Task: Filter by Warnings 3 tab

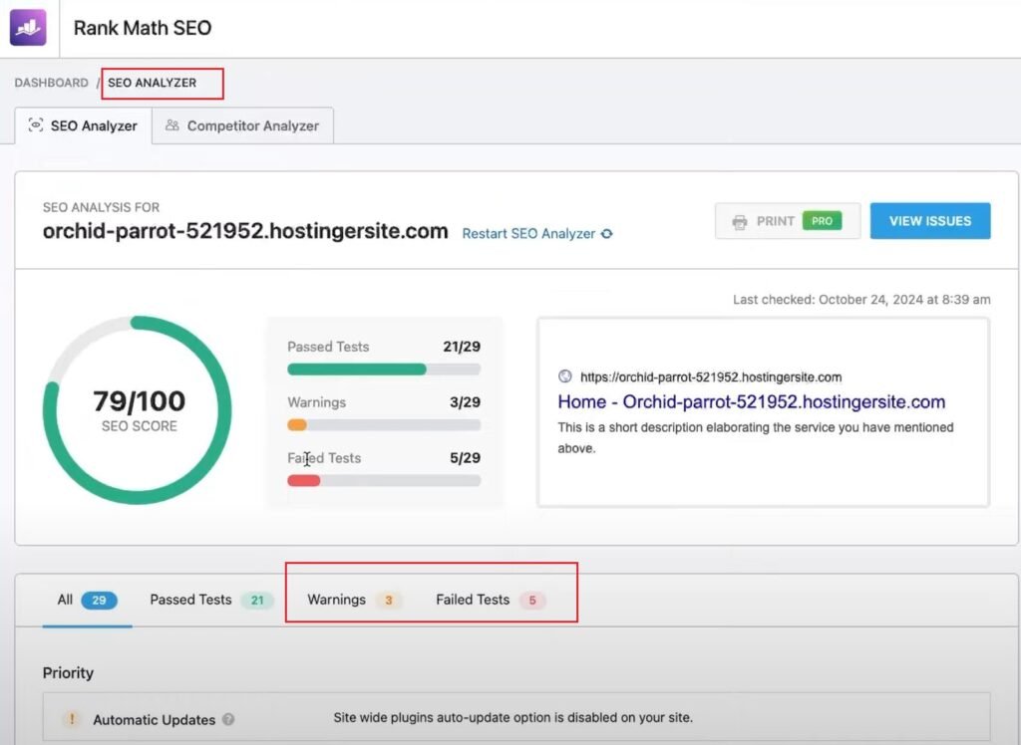Action: [x=354, y=600]
